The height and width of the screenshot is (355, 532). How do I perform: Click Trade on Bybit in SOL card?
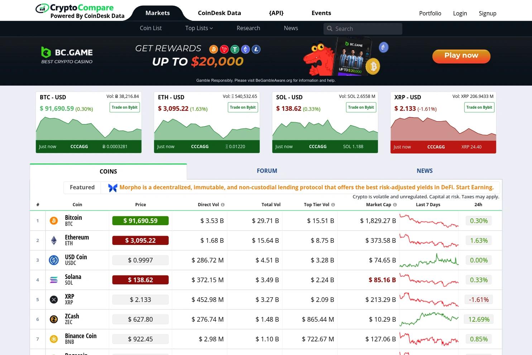[361, 108]
